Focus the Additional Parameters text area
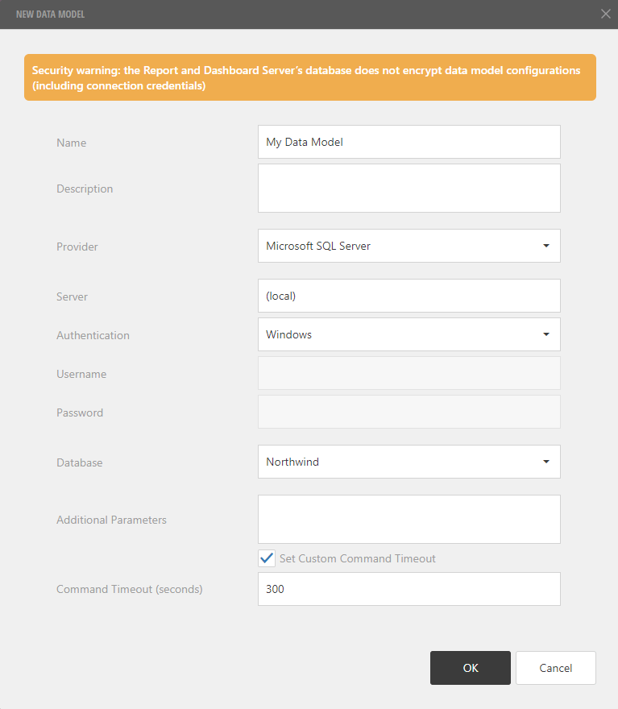 tap(409, 519)
